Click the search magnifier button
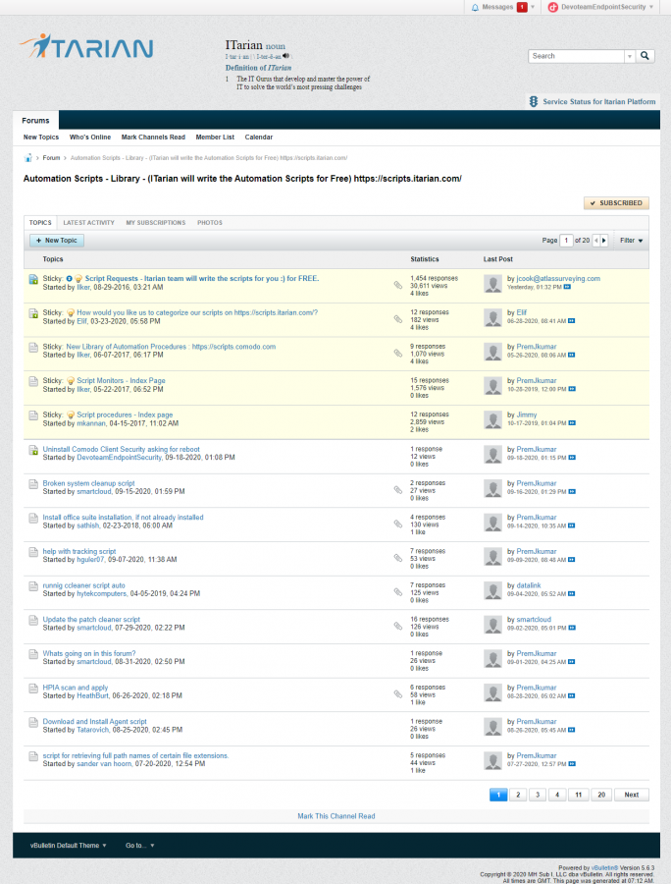671x884 pixels. click(645, 56)
